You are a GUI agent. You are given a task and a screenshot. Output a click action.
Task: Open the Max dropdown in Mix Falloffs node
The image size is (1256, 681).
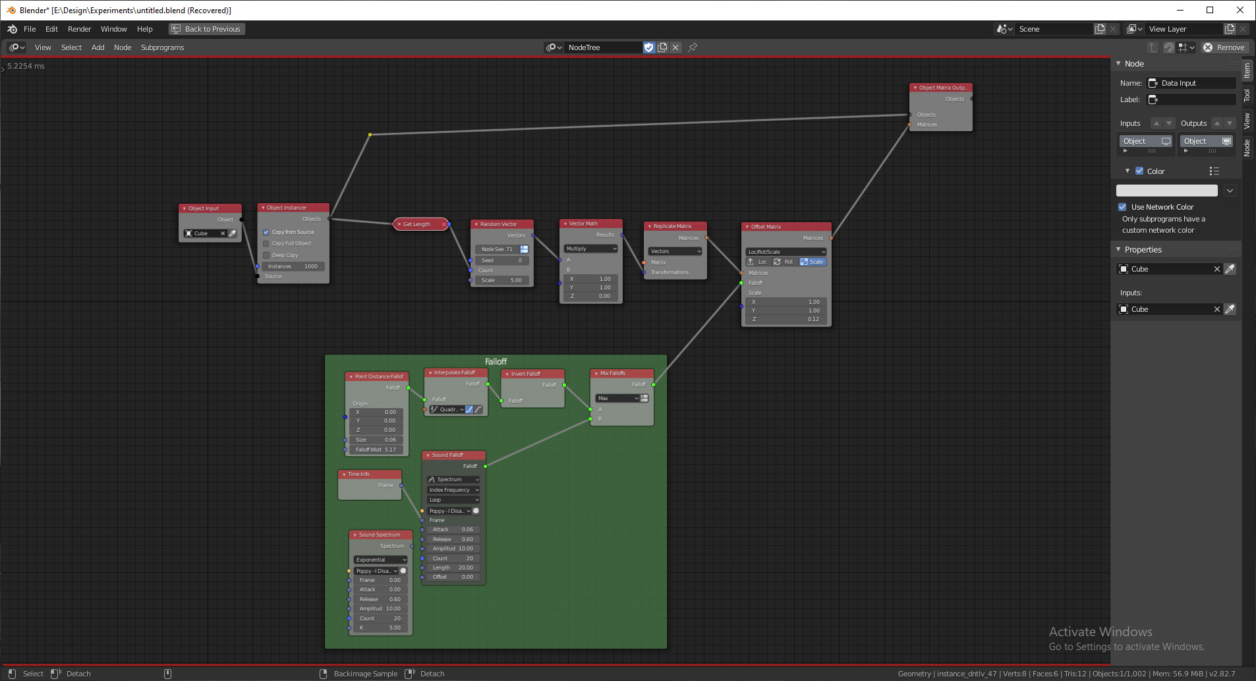[x=617, y=398]
